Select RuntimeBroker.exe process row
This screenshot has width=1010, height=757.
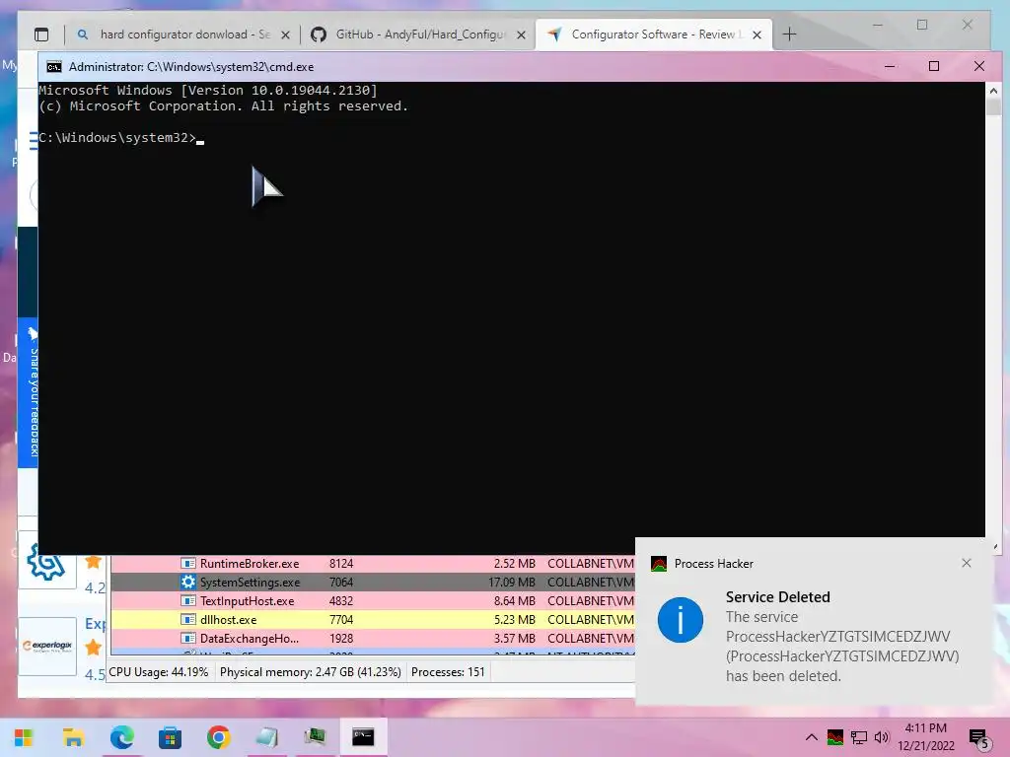pyautogui.click(x=373, y=563)
